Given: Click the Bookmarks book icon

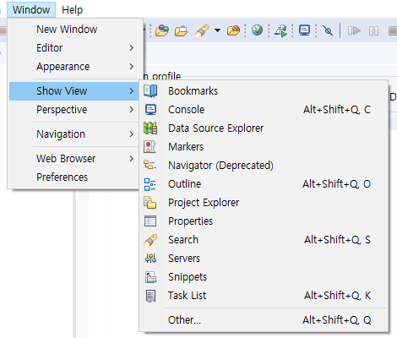Looking at the screenshot, I should coord(150,91).
